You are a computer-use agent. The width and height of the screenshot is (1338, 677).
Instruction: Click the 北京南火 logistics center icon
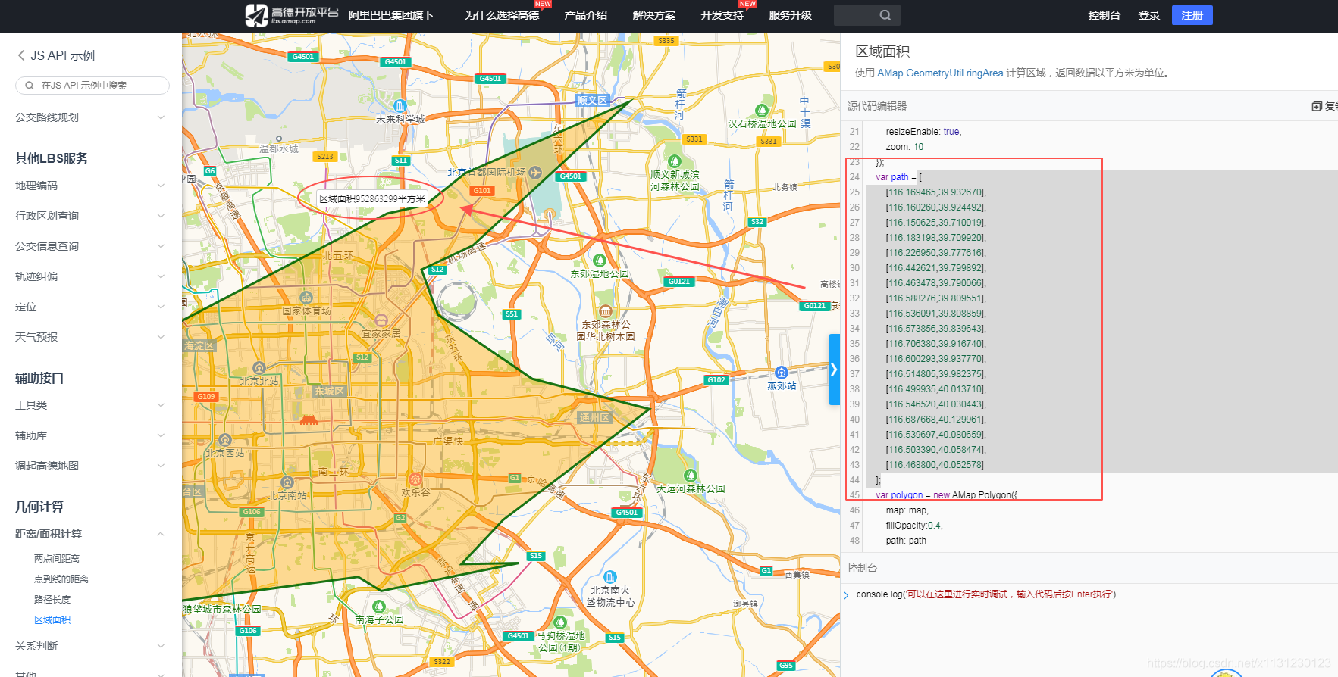610,578
